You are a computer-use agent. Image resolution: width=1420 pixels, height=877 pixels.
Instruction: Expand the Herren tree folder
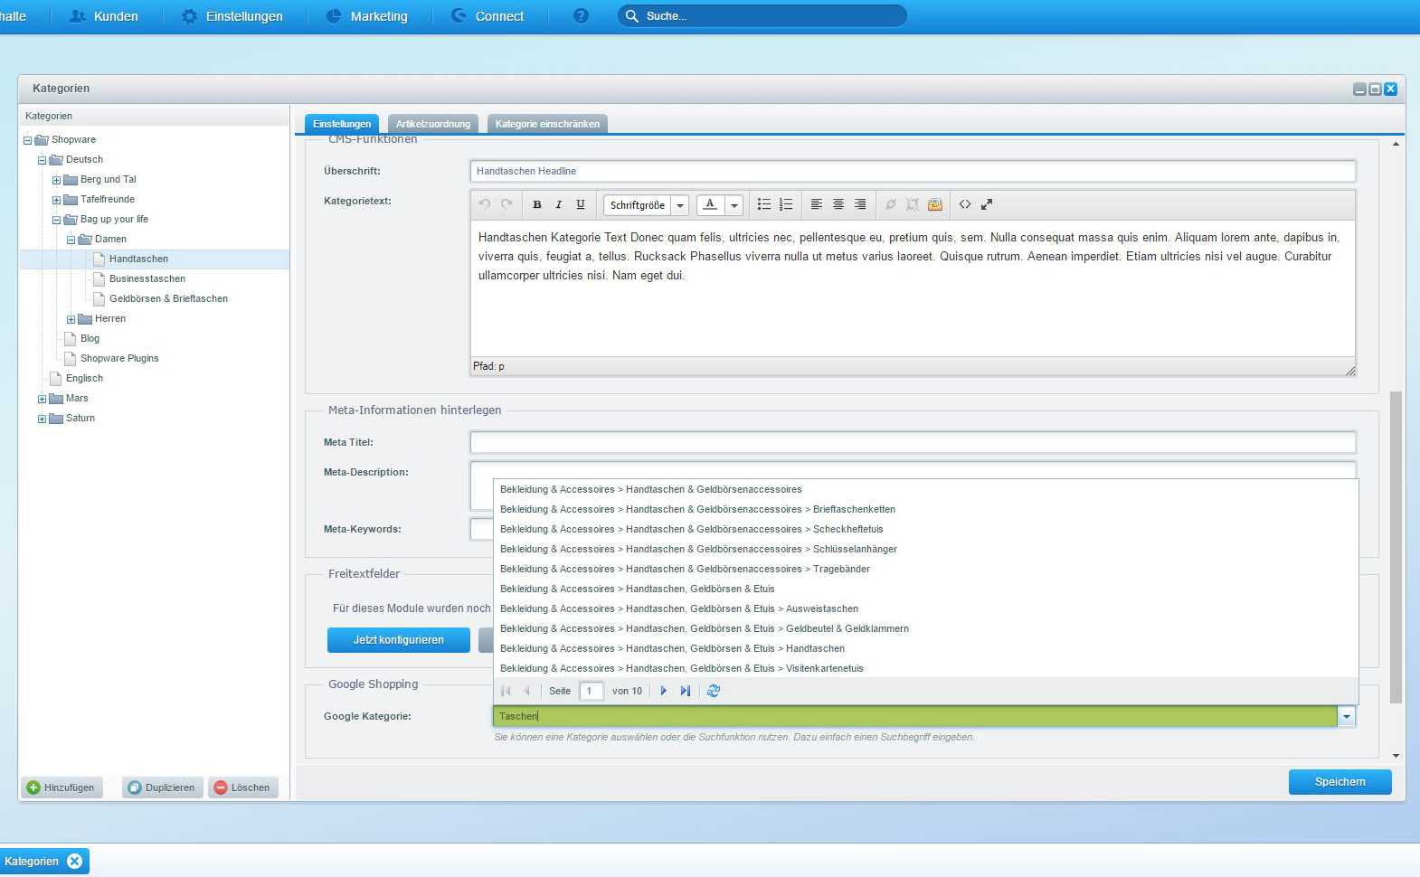coord(71,319)
